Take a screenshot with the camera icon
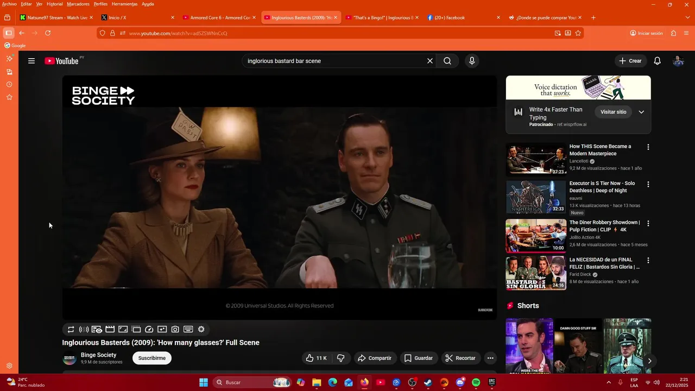This screenshot has height=391, width=695. (x=175, y=329)
